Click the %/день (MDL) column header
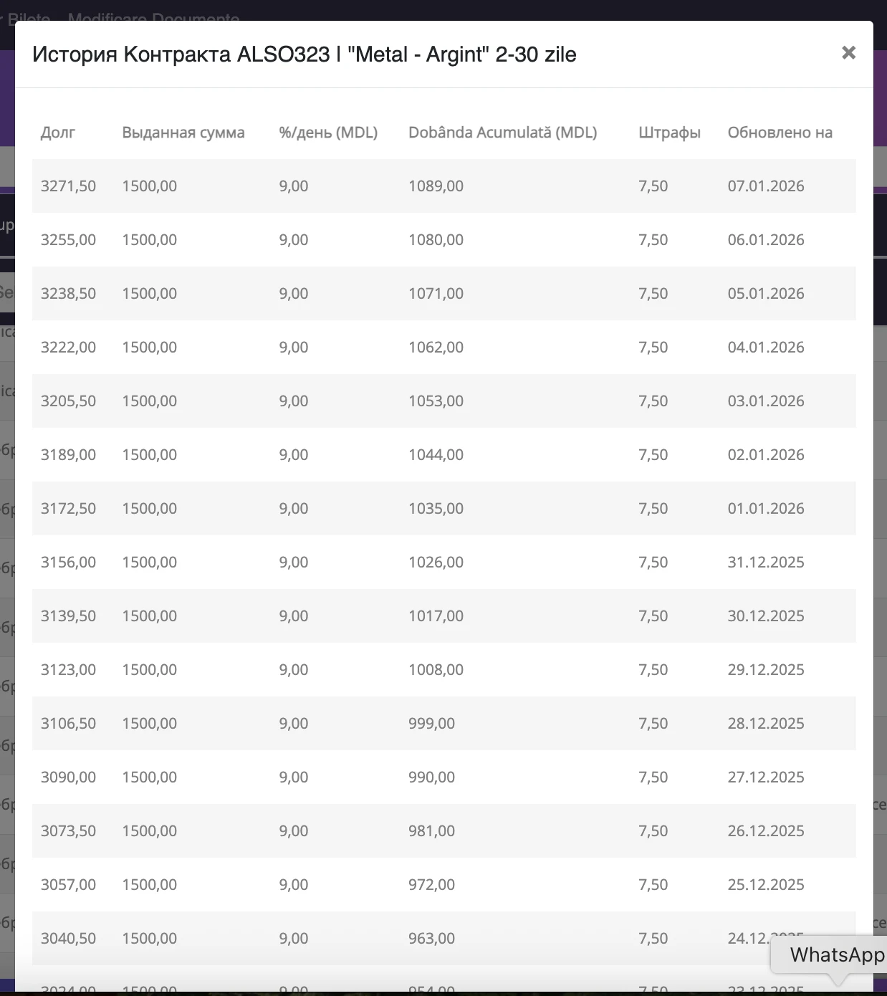The width and height of the screenshot is (887, 996). tap(328, 133)
